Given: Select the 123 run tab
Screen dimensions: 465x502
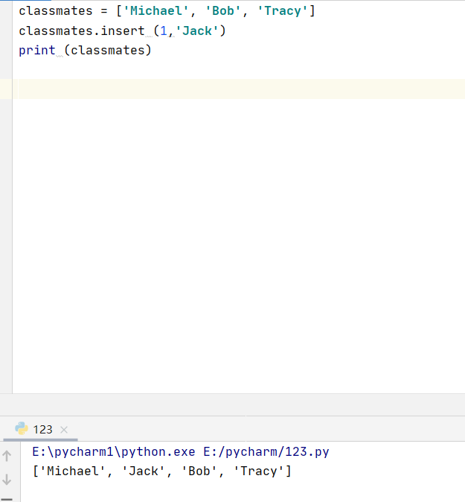Looking at the screenshot, I should point(42,429).
